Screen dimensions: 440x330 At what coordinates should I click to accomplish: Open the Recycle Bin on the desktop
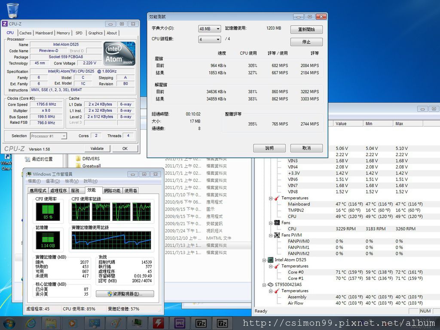click(12, 10)
